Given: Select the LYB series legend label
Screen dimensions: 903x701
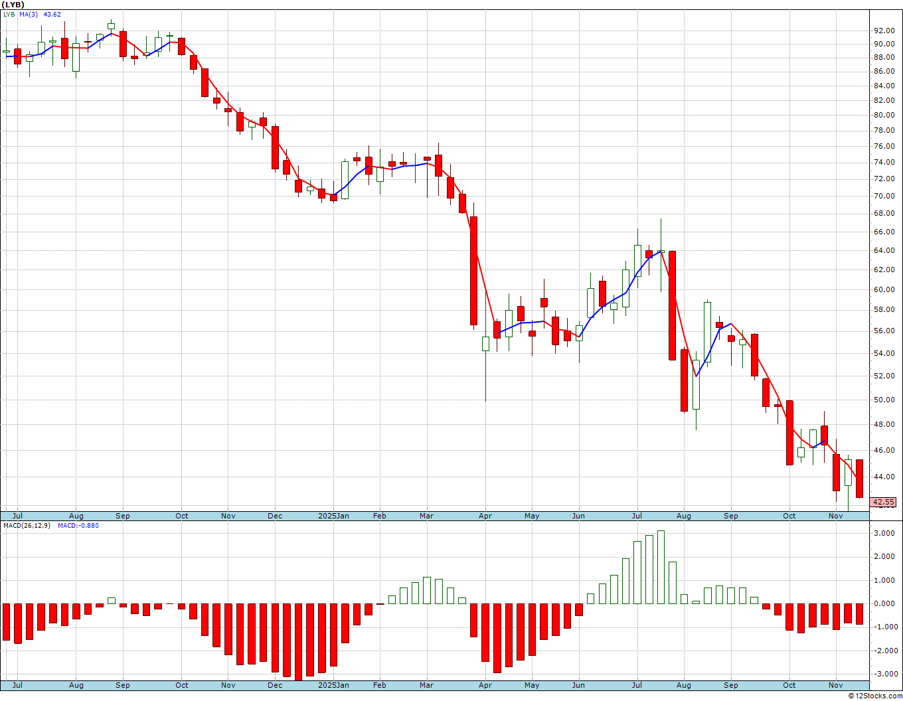Looking at the screenshot, I should click(9, 14).
